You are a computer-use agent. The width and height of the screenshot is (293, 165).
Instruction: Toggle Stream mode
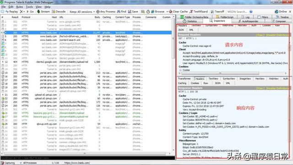click(43, 11)
